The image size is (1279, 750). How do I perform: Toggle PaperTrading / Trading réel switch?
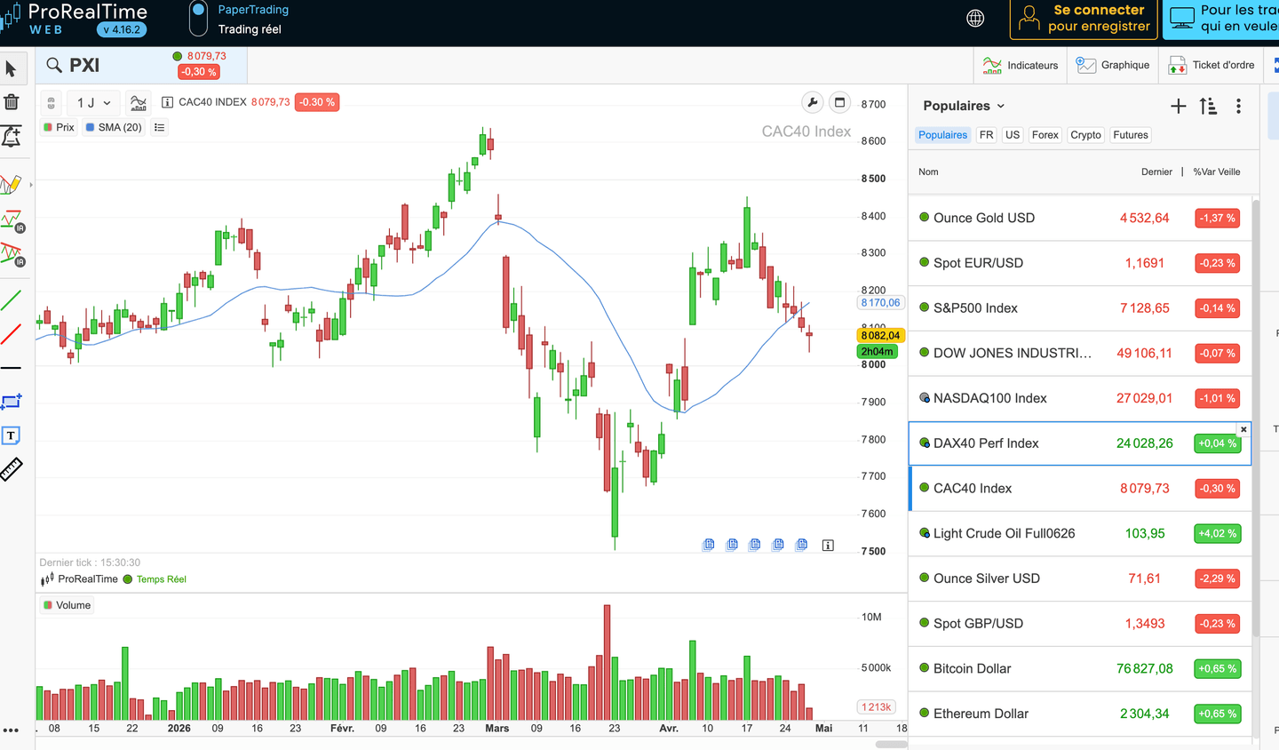199,19
